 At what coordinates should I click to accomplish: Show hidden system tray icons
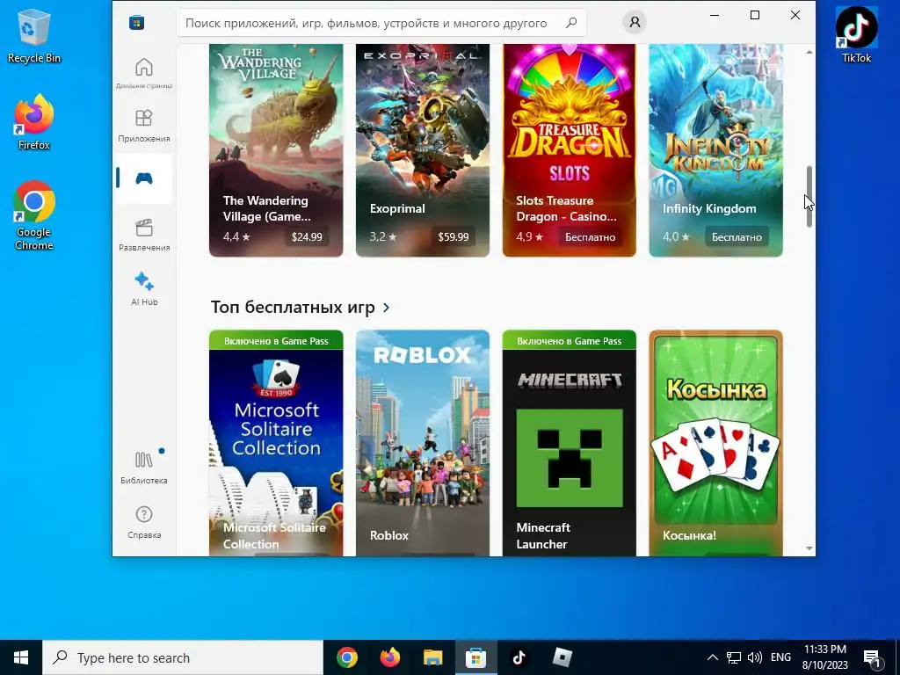click(712, 657)
